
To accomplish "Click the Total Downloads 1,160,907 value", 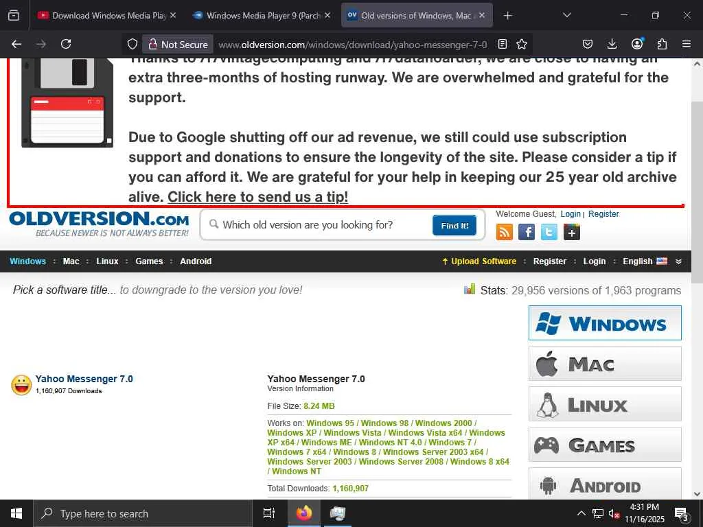I will coord(351,489).
